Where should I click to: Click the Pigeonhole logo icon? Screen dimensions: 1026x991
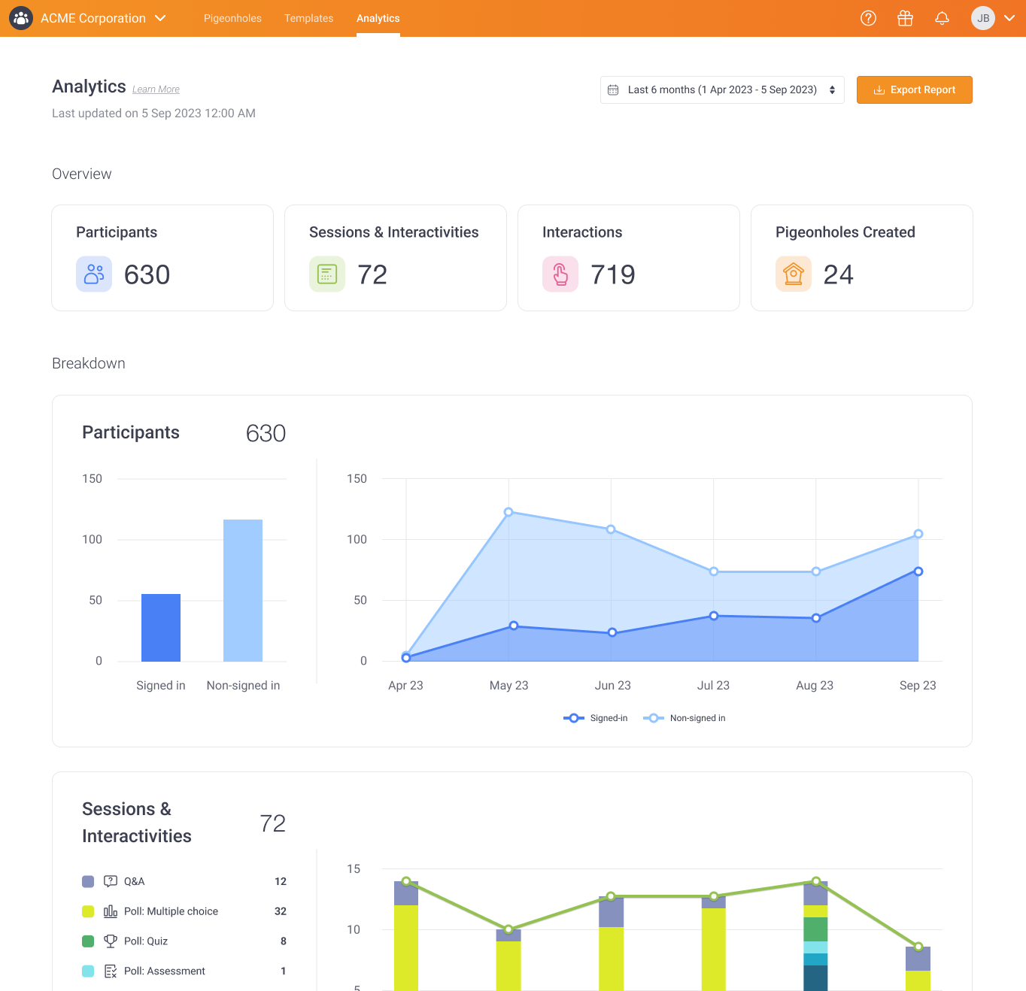coord(21,18)
